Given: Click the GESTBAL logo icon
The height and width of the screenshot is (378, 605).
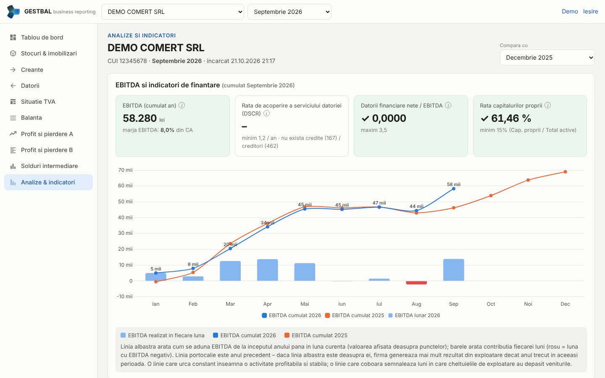Looking at the screenshot, I should click(x=13, y=12).
